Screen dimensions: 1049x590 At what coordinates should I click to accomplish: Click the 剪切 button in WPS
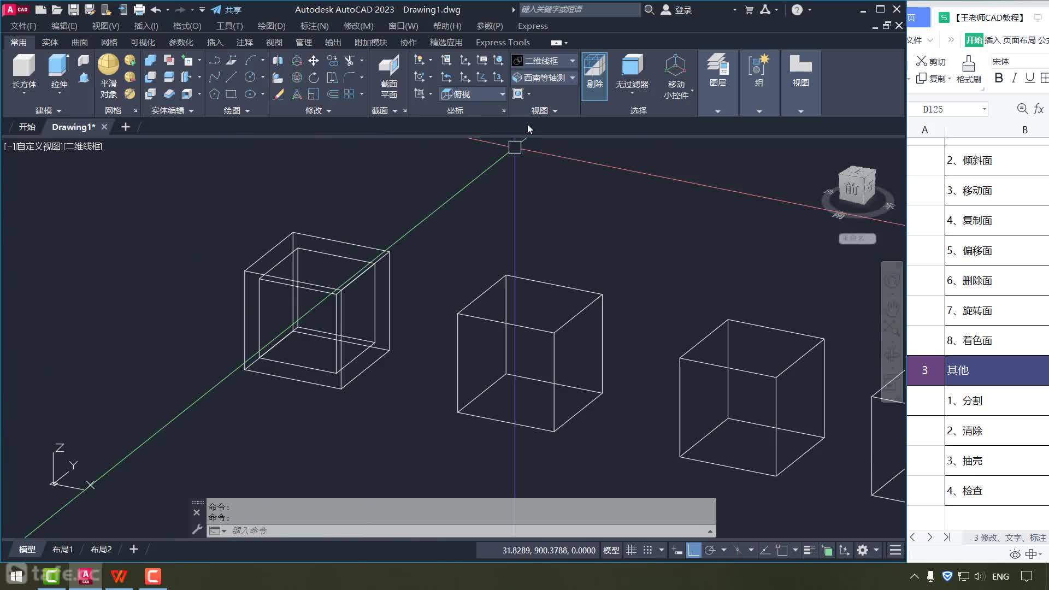pos(931,61)
